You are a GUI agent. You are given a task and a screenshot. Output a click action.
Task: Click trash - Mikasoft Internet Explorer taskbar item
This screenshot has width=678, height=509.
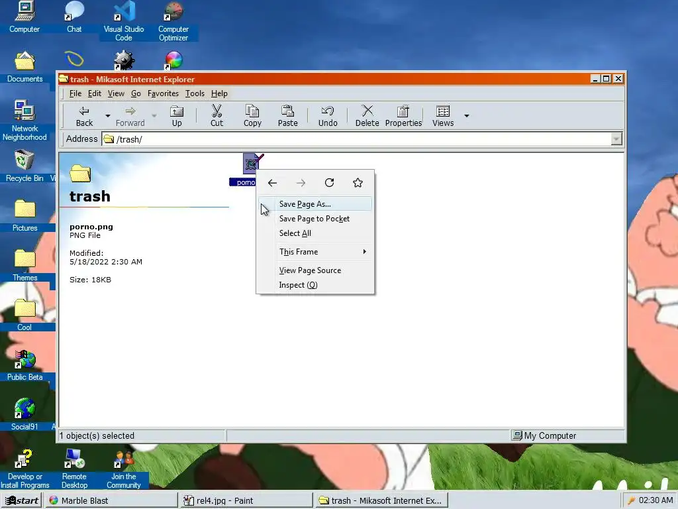[x=381, y=500]
